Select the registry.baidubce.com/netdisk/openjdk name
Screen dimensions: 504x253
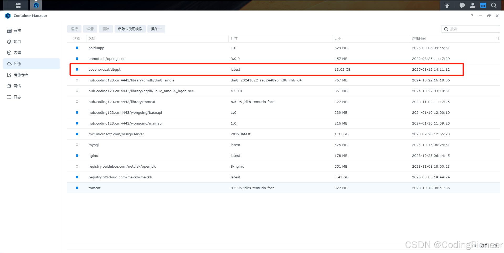[122, 166]
